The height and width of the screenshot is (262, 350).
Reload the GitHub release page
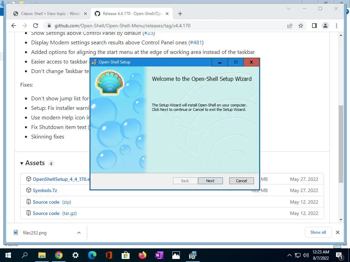[36, 26]
